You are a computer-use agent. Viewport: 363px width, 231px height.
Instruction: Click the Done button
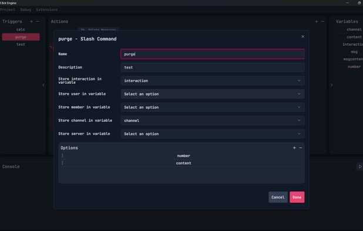297,197
